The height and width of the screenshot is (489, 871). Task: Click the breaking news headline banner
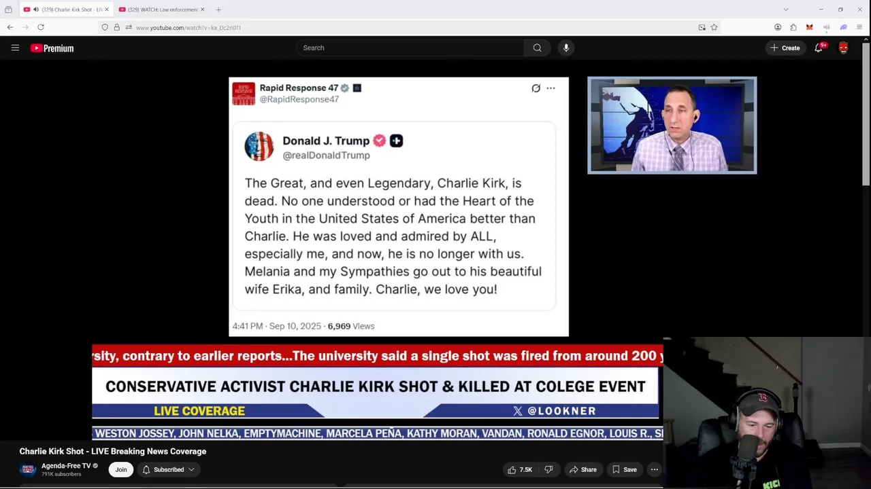[x=376, y=386]
